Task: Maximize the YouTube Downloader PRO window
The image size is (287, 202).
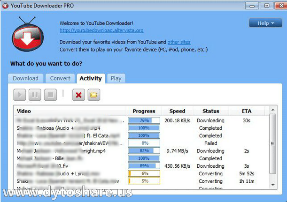Action: 267,6
